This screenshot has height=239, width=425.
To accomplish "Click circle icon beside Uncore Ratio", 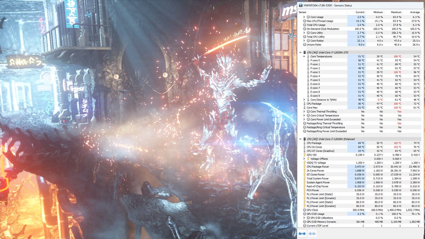I will [x=305, y=44].
